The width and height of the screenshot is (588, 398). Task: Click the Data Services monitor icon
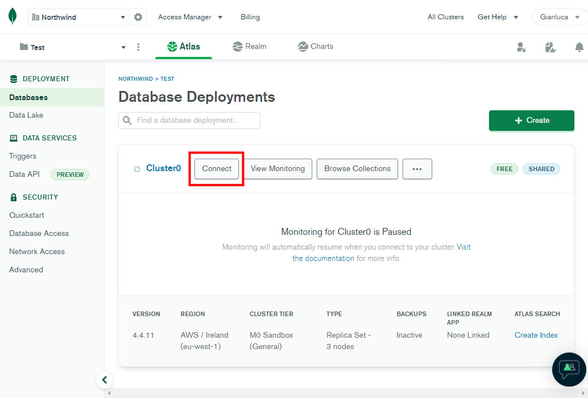[x=14, y=138]
